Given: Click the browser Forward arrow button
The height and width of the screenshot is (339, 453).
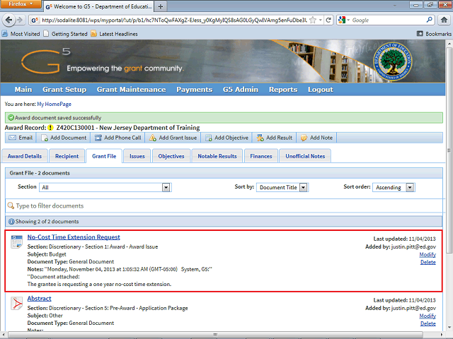Looking at the screenshot, I should pos(20,20).
